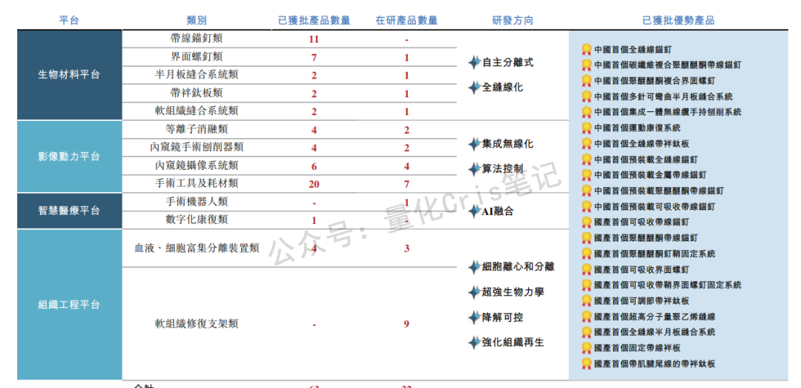Click the medal icon for 中國首個運動康復系統
The width and height of the screenshot is (801, 388).
coord(587,128)
